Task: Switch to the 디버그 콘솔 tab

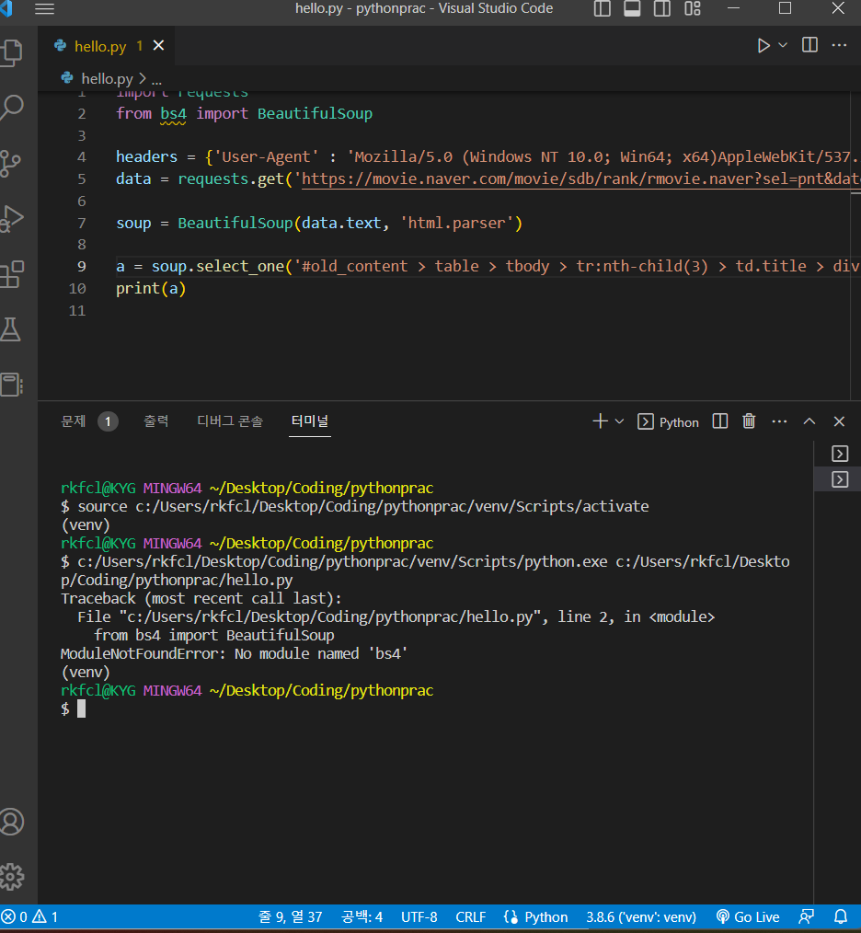Action: click(x=230, y=421)
